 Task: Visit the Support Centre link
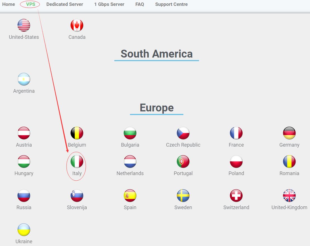(x=171, y=4)
